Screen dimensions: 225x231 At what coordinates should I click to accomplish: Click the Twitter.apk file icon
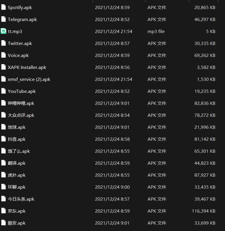coord(3,43)
